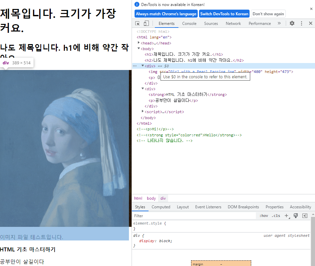Expand the head element node

coord(139,43)
